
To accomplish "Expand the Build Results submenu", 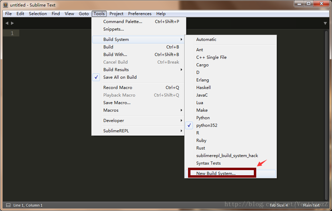I will 138,70.
